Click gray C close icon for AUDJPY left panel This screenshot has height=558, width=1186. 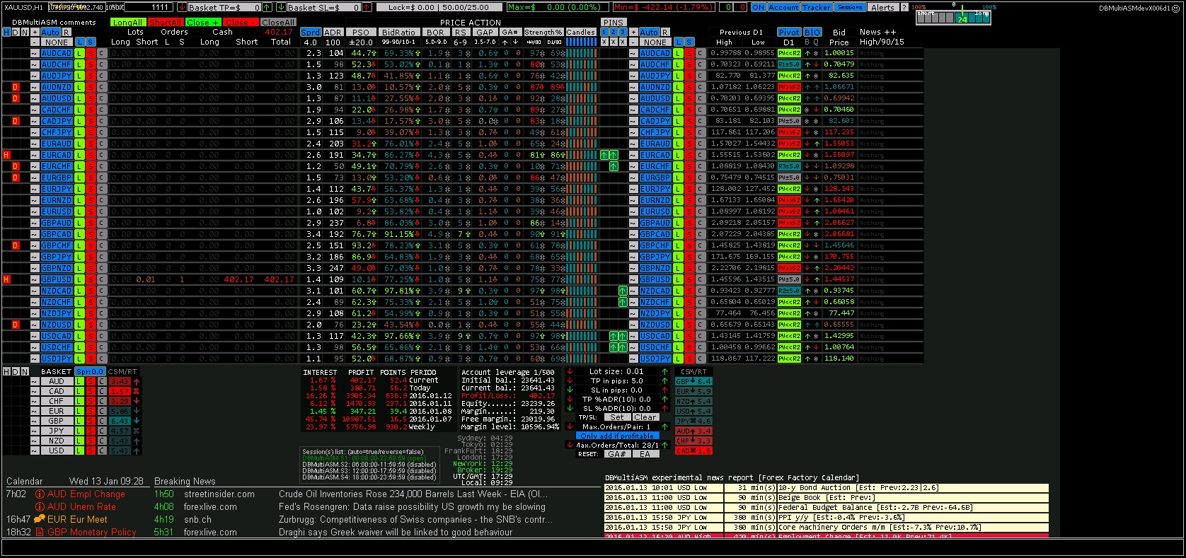pyautogui.click(x=101, y=76)
